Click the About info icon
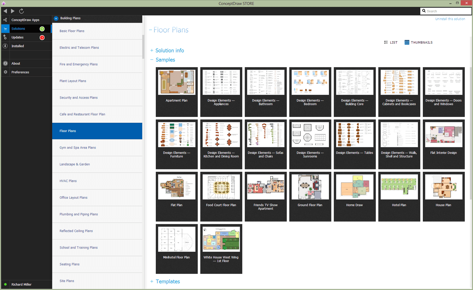The width and height of the screenshot is (473, 290). click(5, 63)
